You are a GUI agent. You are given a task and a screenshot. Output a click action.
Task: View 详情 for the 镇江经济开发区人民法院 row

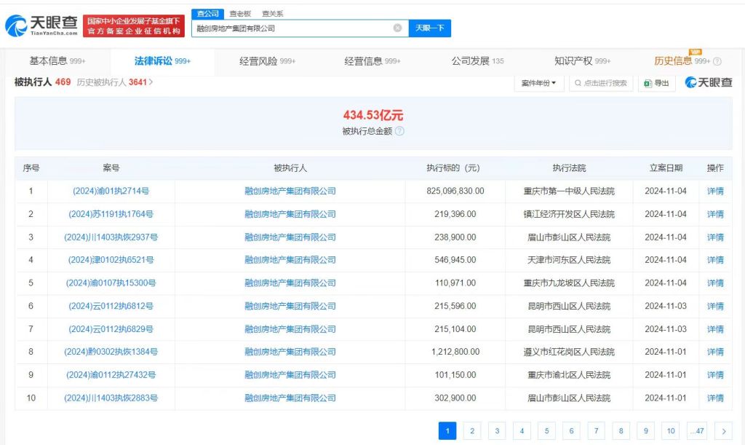(x=715, y=214)
